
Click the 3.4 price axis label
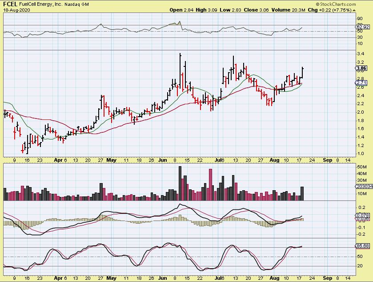(x=361, y=54)
